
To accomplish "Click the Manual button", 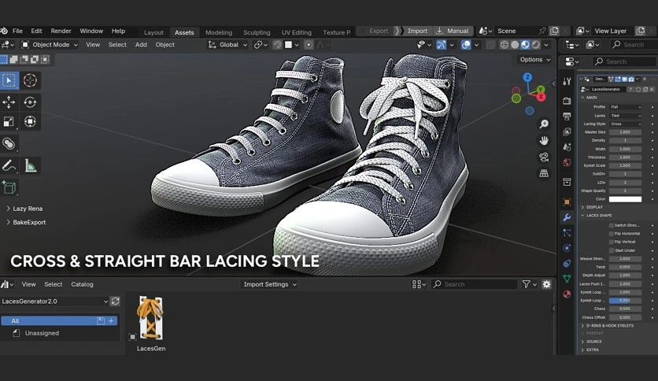I will click(453, 31).
